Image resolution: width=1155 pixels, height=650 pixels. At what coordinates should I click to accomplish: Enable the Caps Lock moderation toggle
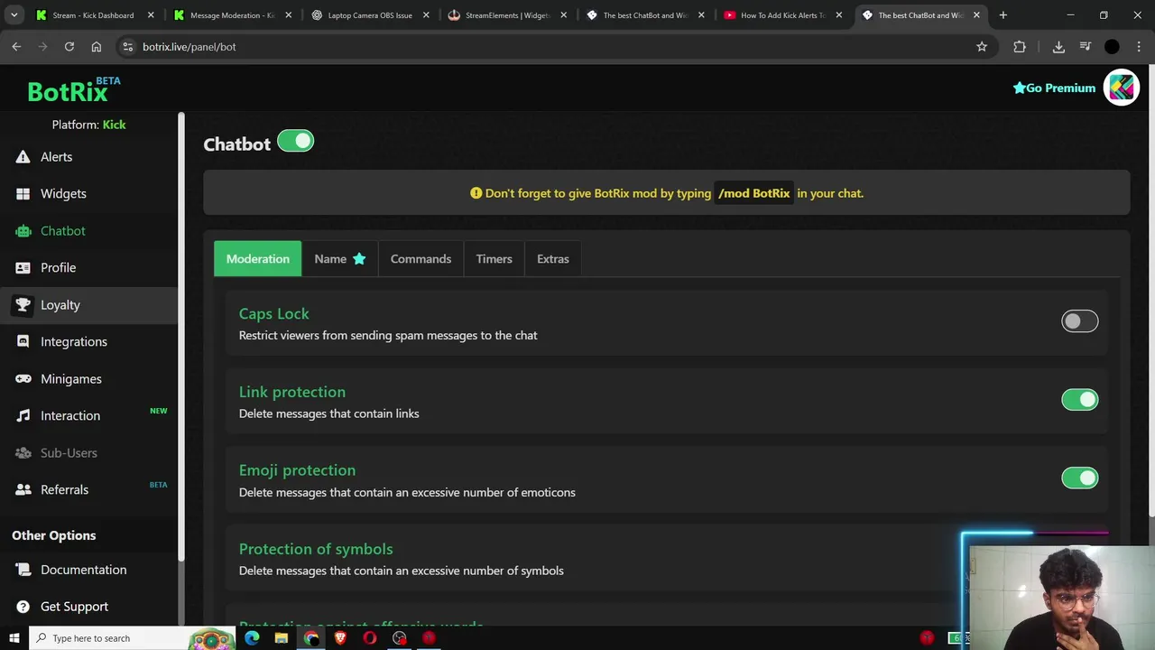pos(1080,321)
